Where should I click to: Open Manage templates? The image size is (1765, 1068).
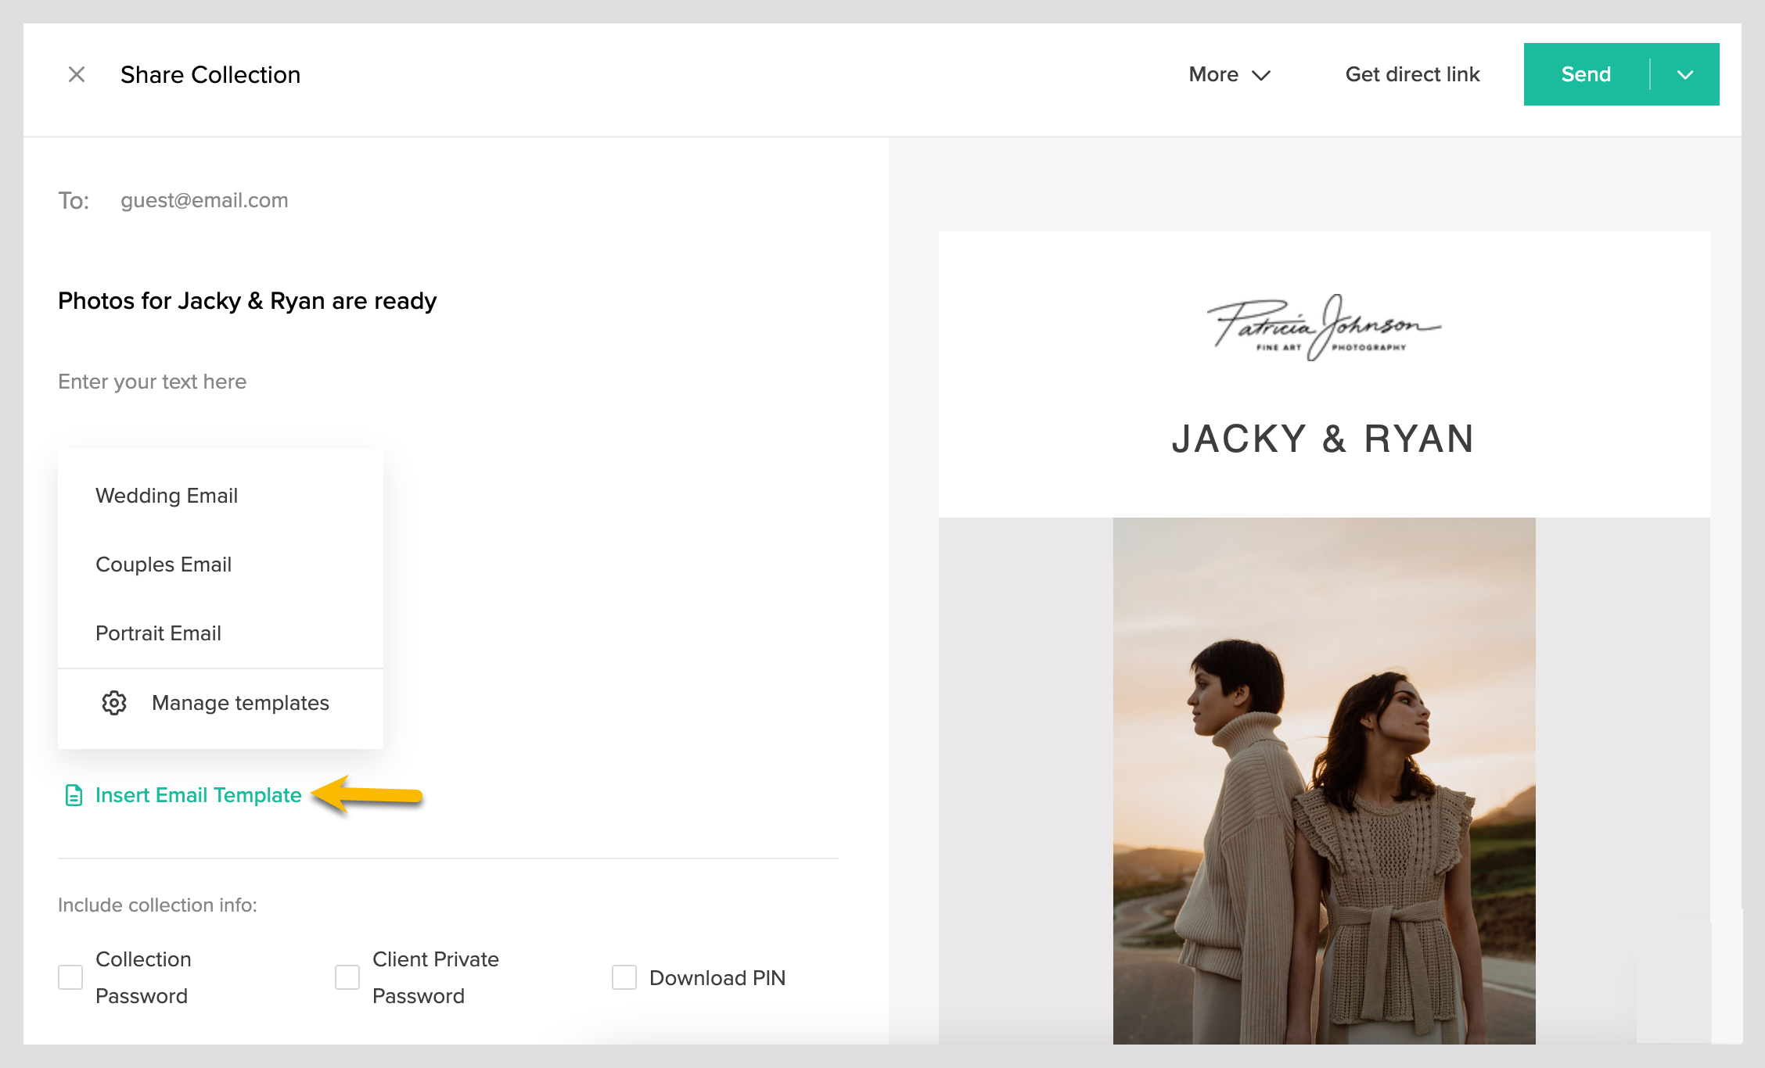click(240, 703)
